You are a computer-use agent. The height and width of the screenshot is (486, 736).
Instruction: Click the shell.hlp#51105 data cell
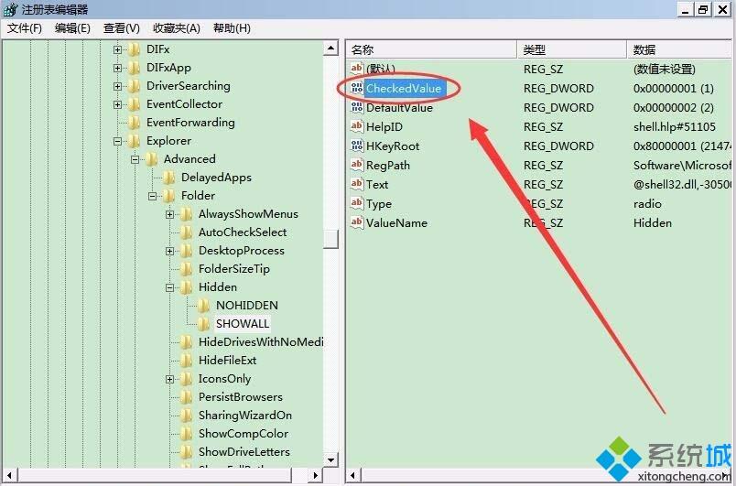675,126
